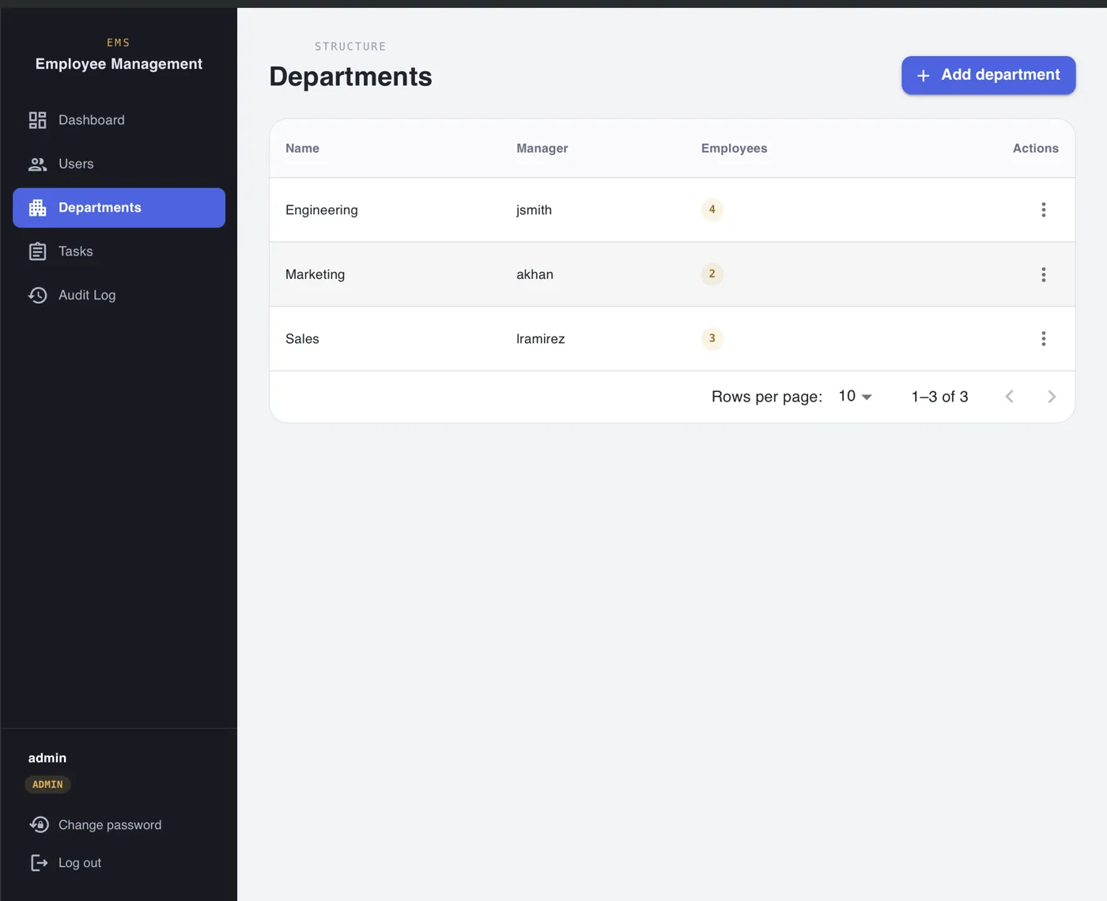Click the ADMIN role badge

pos(47,785)
